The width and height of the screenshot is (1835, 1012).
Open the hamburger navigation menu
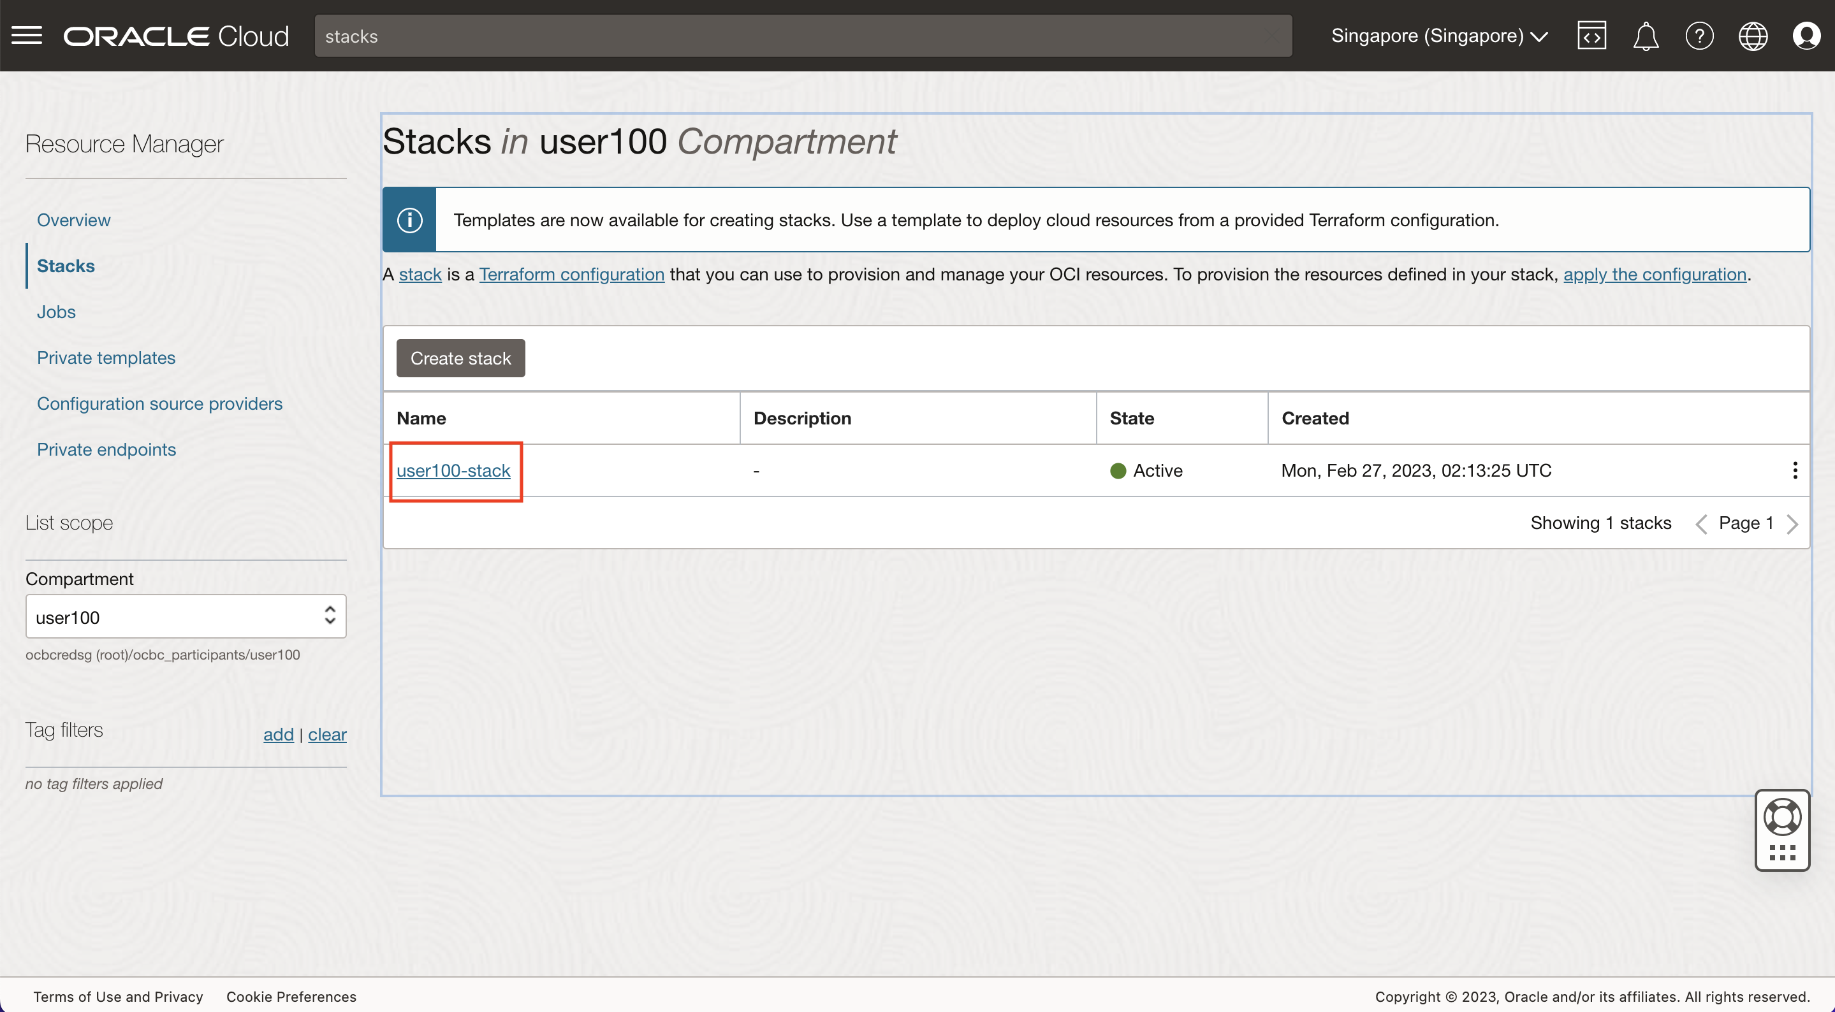coord(27,36)
